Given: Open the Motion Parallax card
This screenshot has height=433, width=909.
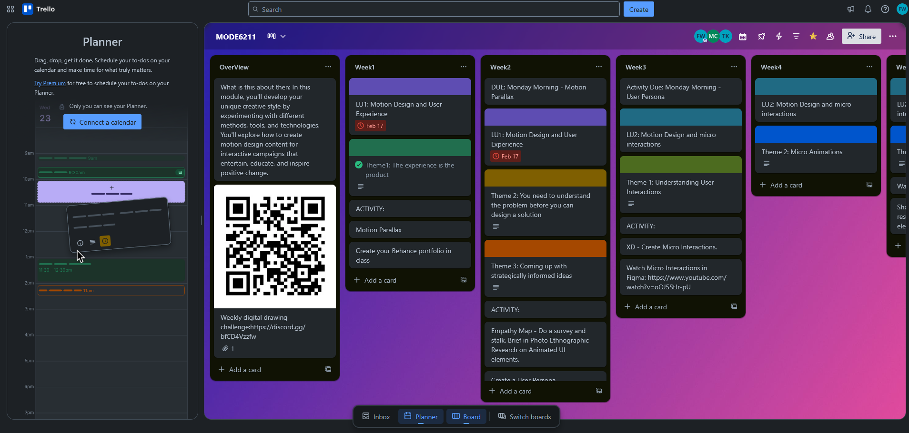Looking at the screenshot, I should click(410, 230).
